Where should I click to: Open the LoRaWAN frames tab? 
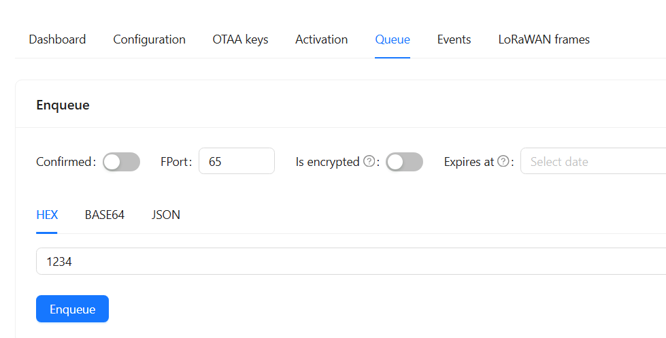pyautogui.click(x=544, y=39)
